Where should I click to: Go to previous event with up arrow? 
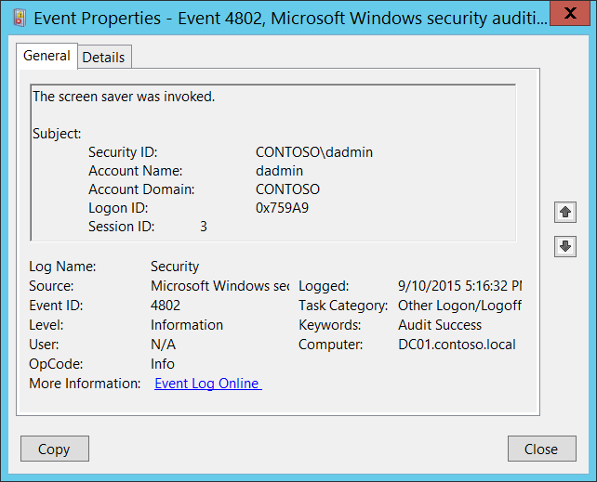click(x=564, y=212)
